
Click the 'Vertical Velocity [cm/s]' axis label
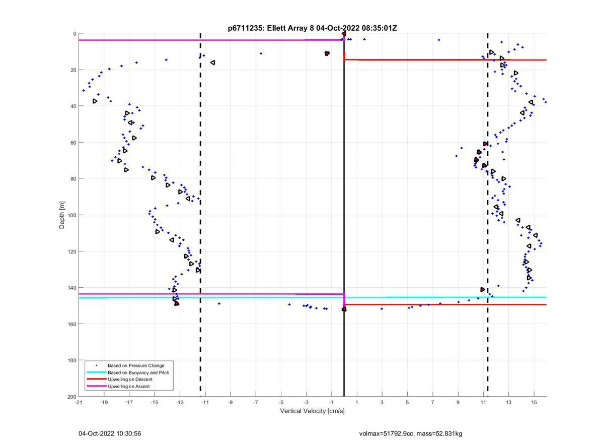coord(312,411)
